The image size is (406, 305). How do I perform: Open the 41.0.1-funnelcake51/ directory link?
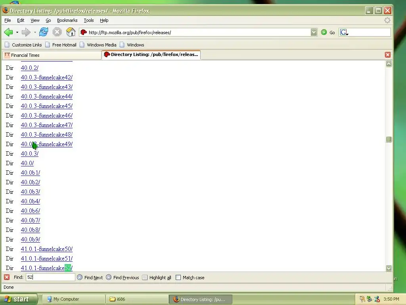47,259
